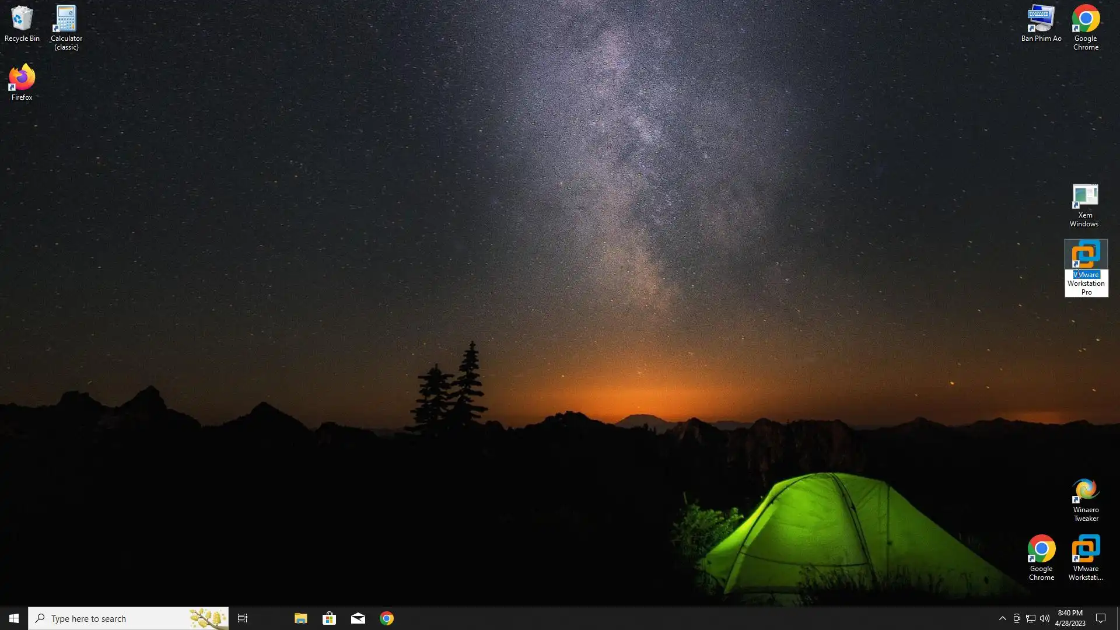Select Google Chrome icon near bottom right
Screen dimensions: 1120x630
pos(1041,557)
